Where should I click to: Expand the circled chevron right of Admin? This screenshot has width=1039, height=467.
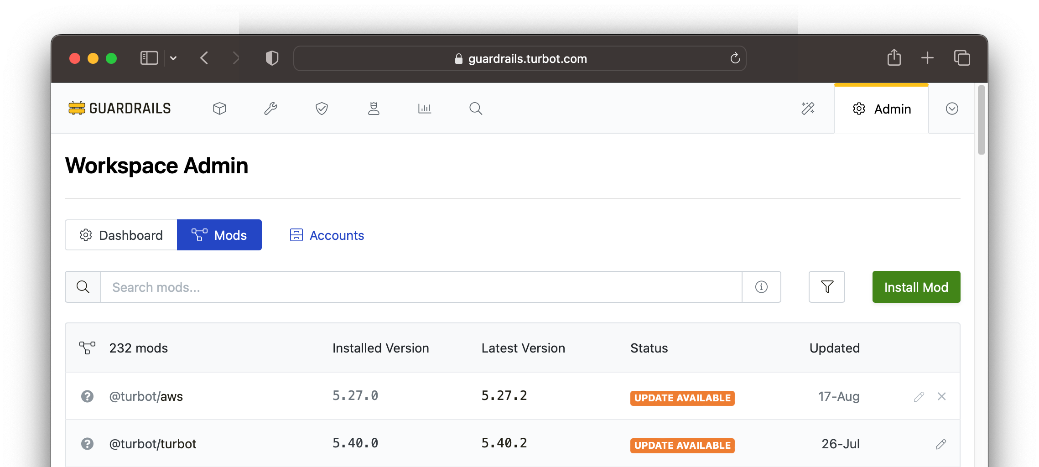[x=951, y=109]
